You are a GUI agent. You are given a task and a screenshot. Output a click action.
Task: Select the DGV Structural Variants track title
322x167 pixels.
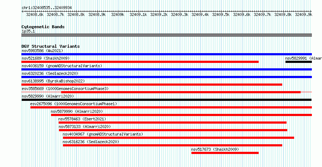[x=51, y=46]
